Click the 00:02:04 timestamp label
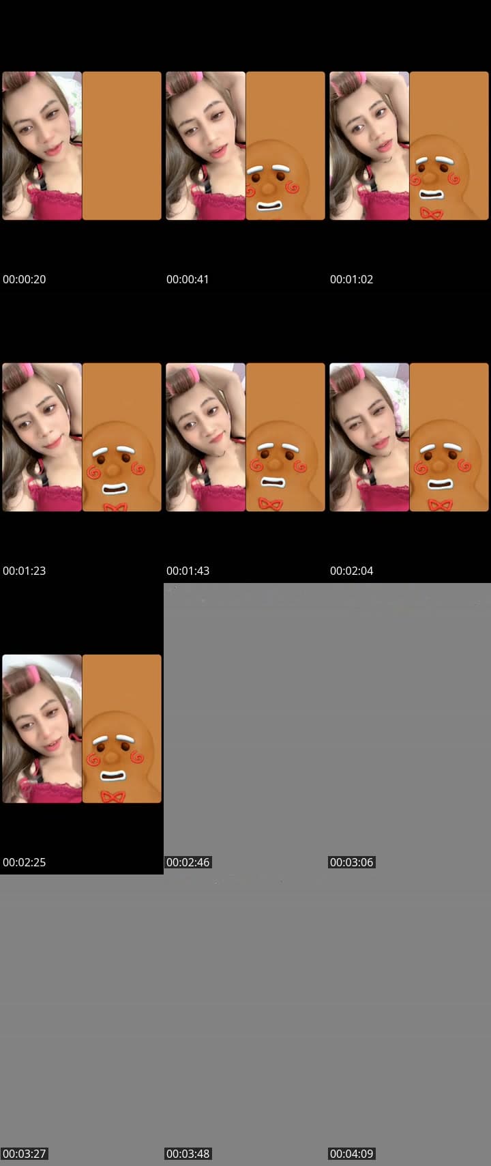Image resolution: width=491 pixels, height=1166 pixels. (x=352, y=571)
